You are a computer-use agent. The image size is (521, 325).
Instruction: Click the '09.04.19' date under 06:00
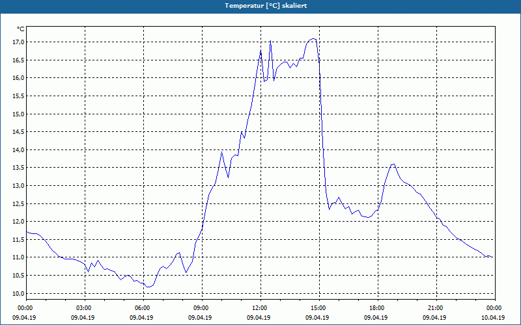tap(141, 317)
